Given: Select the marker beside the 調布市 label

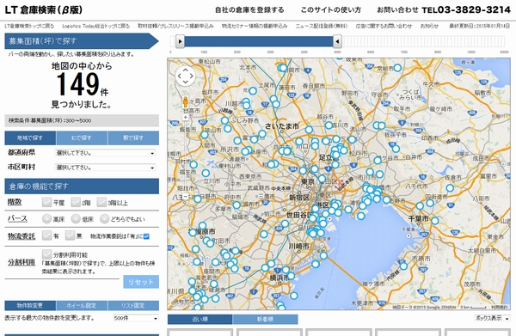Looking at the screenshot, I should coord(236,205).
